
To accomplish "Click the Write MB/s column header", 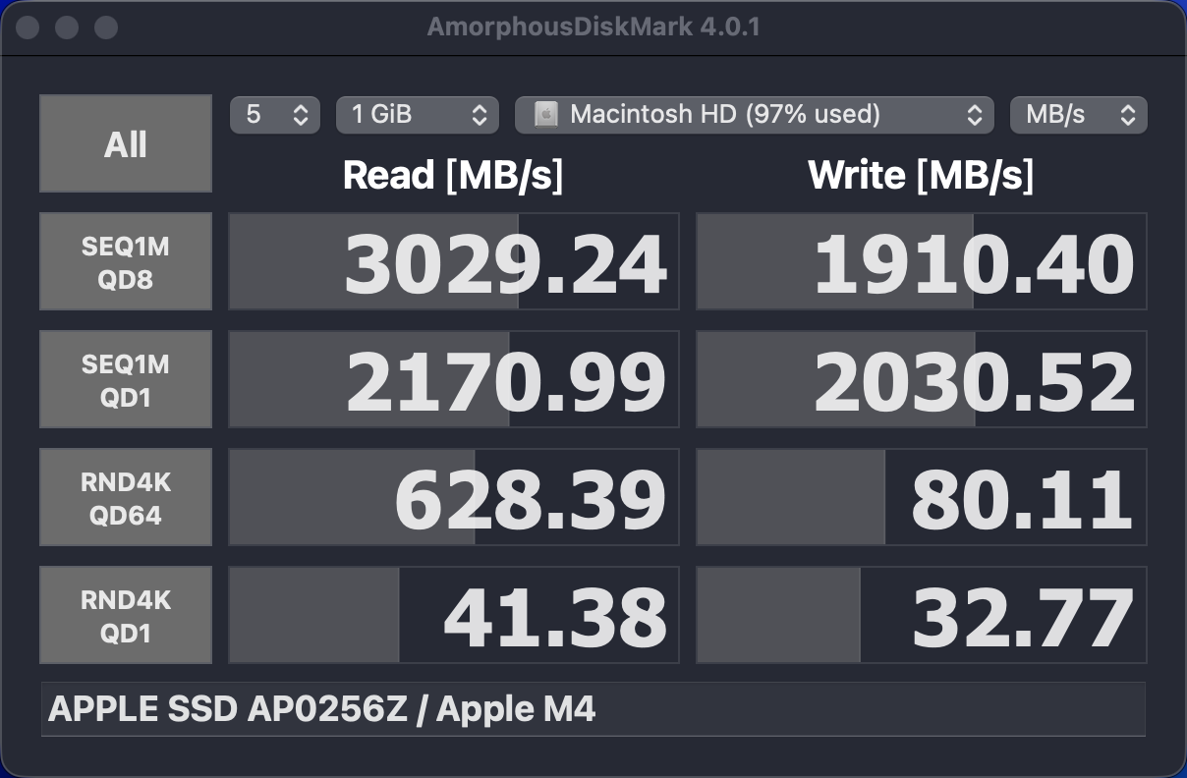I will click(x=922, y=175).
